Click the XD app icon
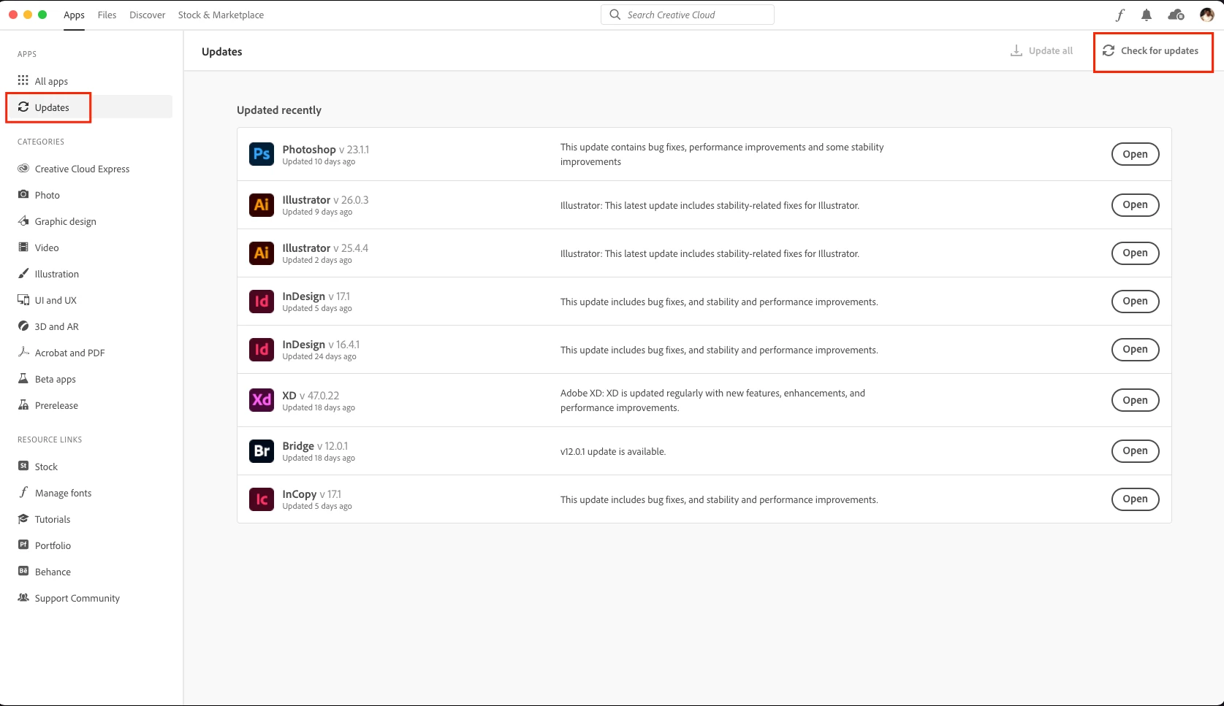Viewport: 1224px width, 706px height. [x=262, y=399]
